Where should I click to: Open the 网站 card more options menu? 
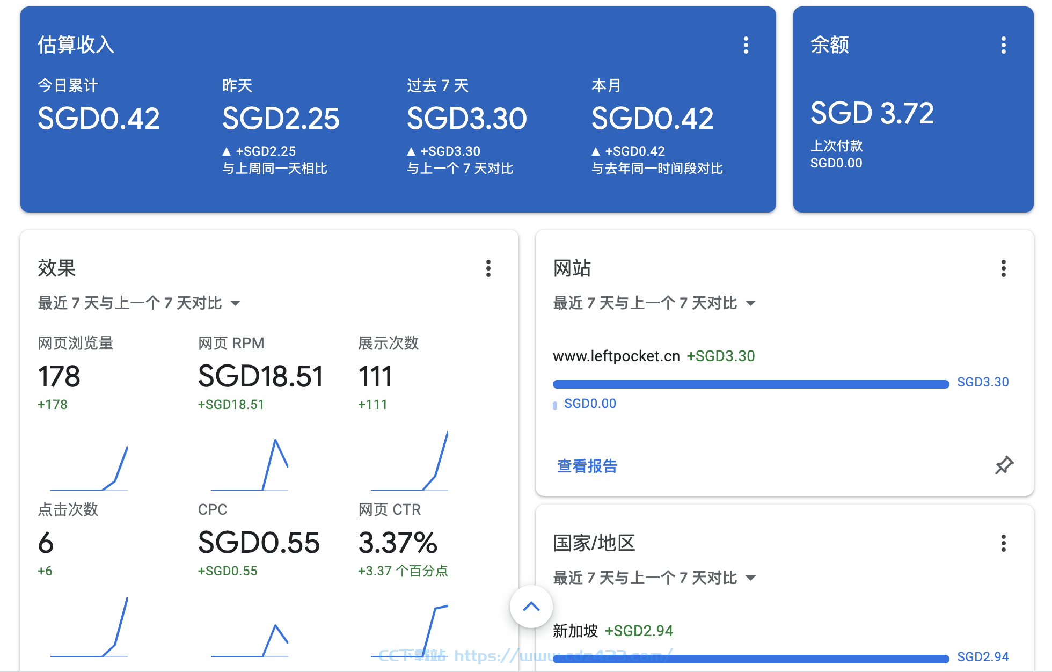(x=1003, y=268)
